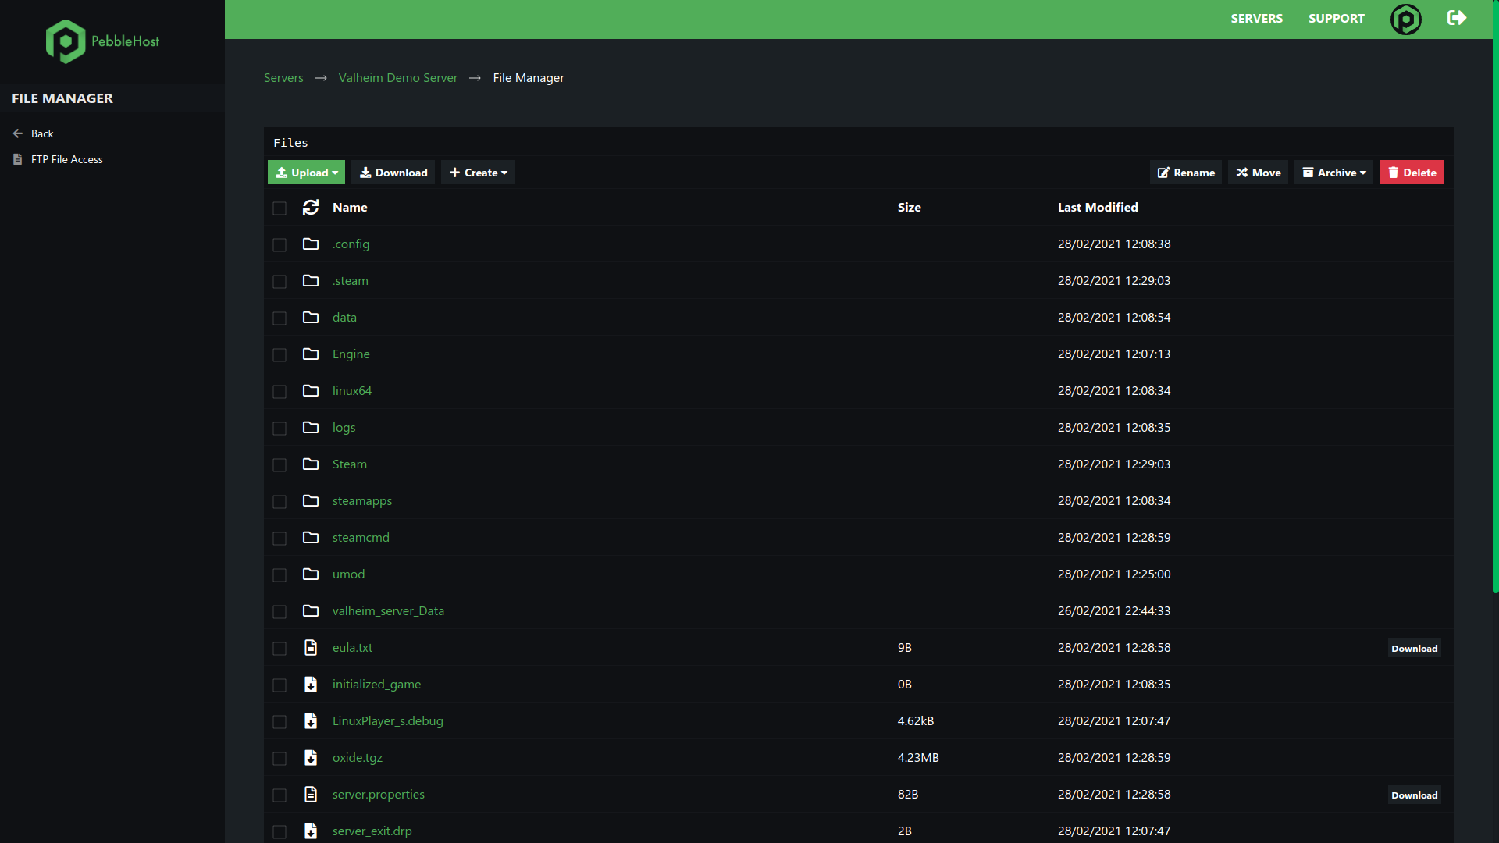The width and height of the screenshot is (1499, 843).
Task: Click the Download icon in toolbar
Action: click(394, 172)
